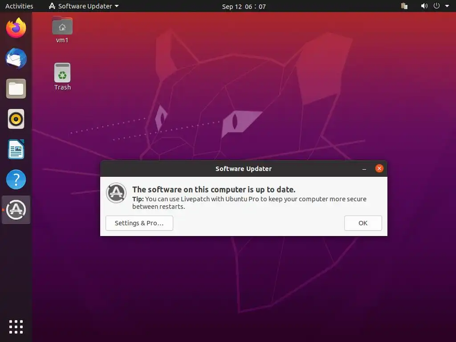Open the Help icon in the dock
Viewport: 456px width, 342px height.
coord(16,179)
